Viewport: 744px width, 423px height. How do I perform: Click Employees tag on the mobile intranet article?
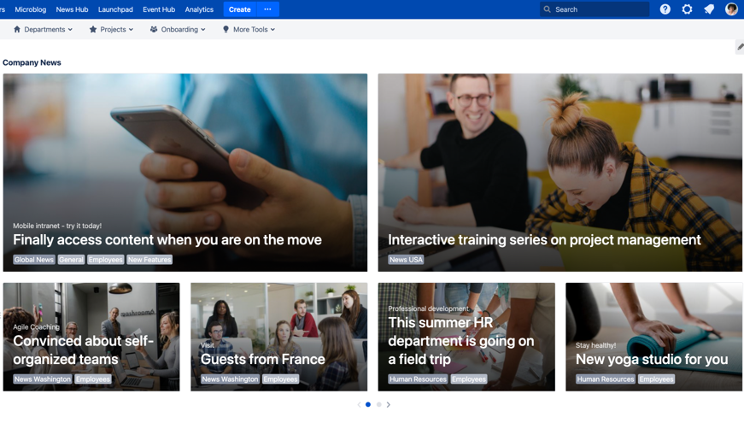tap(105, 260)
